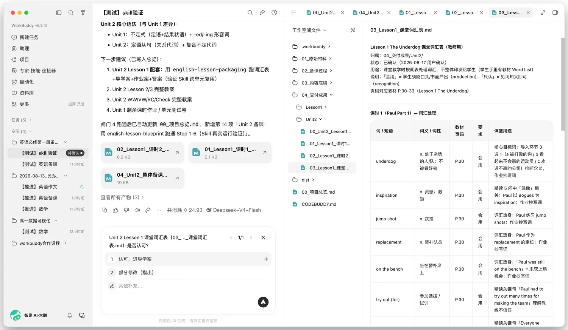The width and height of the screenshot is (568, 330).
Task: Collapse the 工作空间文件 panel with its icon
Action: tap(353, 30)
